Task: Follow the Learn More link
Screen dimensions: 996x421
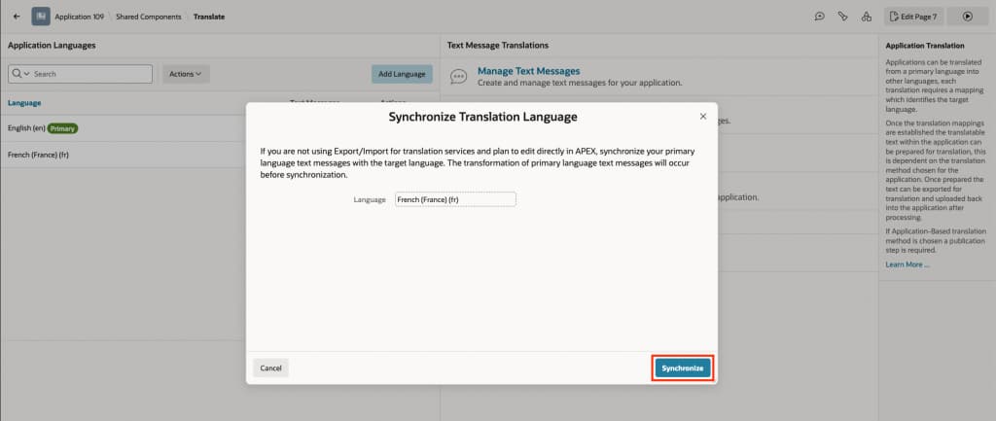Action: point(907,264)
